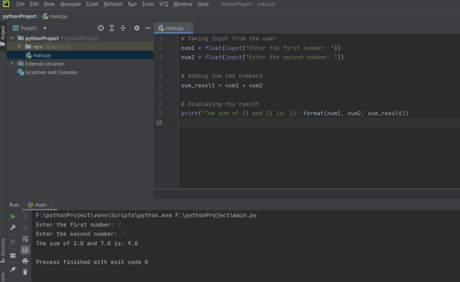Viewport: 460px width, 282px height.
Task: Open the Project view dropdown
Action: [x=44, y=28]
